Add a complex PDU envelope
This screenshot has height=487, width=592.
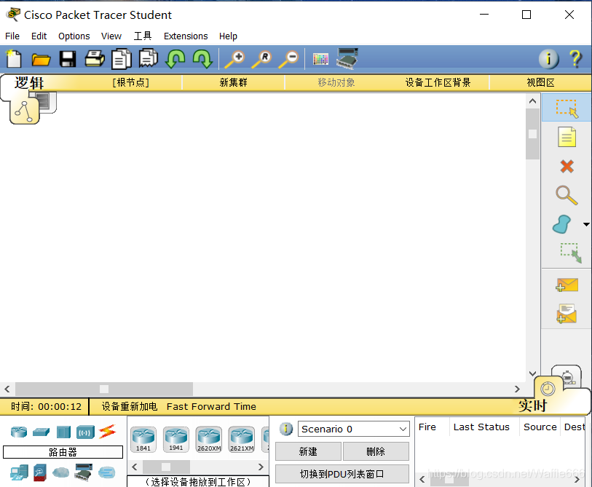point(567,313)
